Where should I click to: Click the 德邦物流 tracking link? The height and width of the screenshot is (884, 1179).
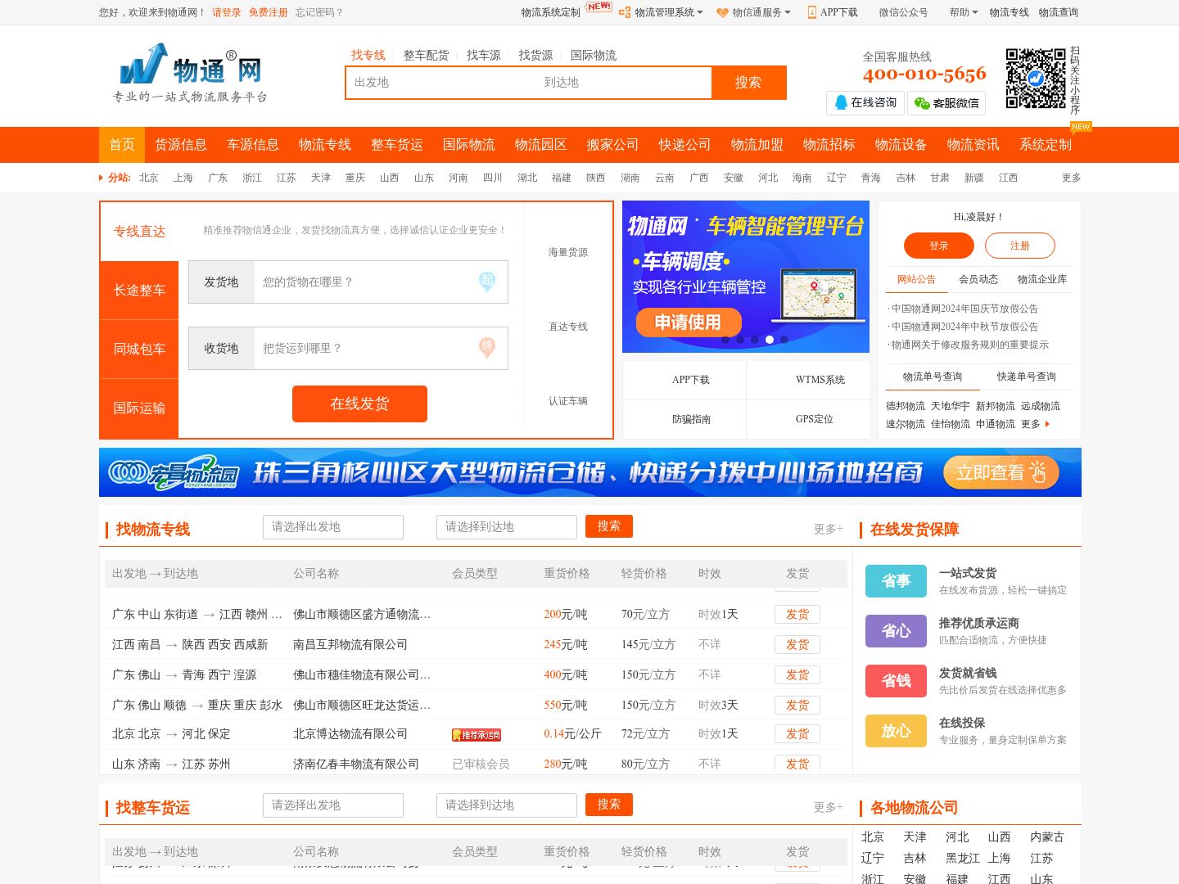click(x=906, y=406)
